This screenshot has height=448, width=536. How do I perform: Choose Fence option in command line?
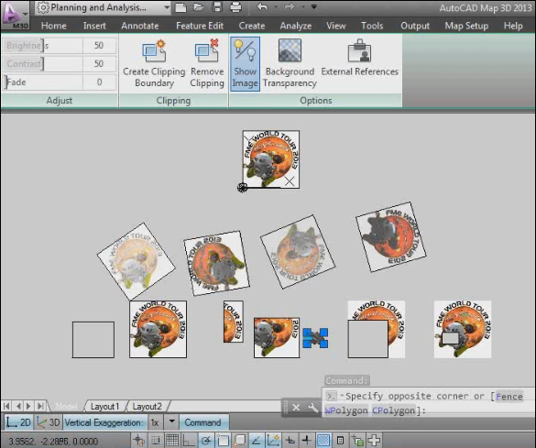[509, 397]
